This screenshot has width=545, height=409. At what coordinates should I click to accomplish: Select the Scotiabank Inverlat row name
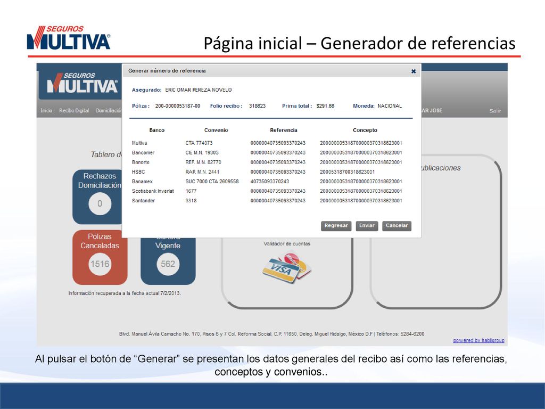[153, 191]
